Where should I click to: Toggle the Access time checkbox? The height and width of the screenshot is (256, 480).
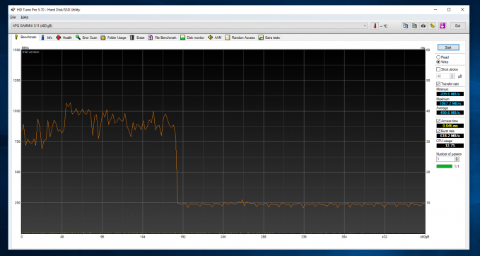[x=438, y=121]
